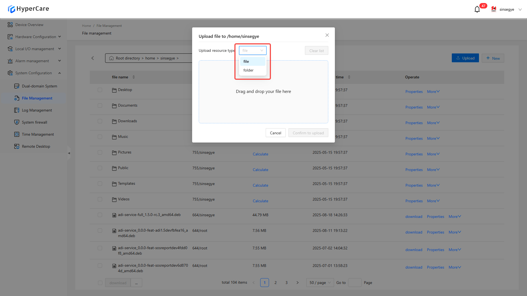This screenshot has height=296, width=527.
Task: Click the Device Overview grid icon
Action: click(10, 25)
